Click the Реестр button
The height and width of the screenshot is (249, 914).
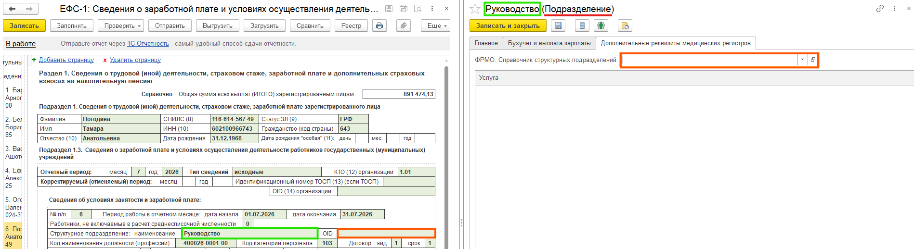pyautogui.click(x=351, y=25)
